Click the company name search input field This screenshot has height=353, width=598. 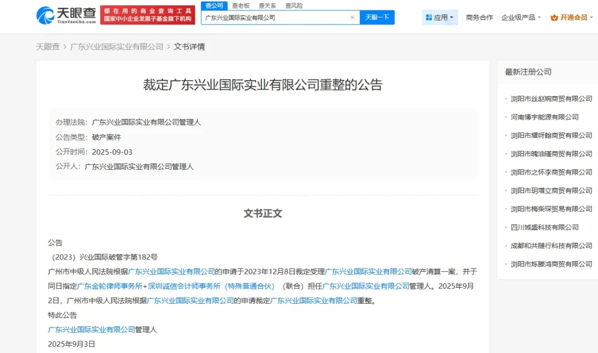(276, 18)
